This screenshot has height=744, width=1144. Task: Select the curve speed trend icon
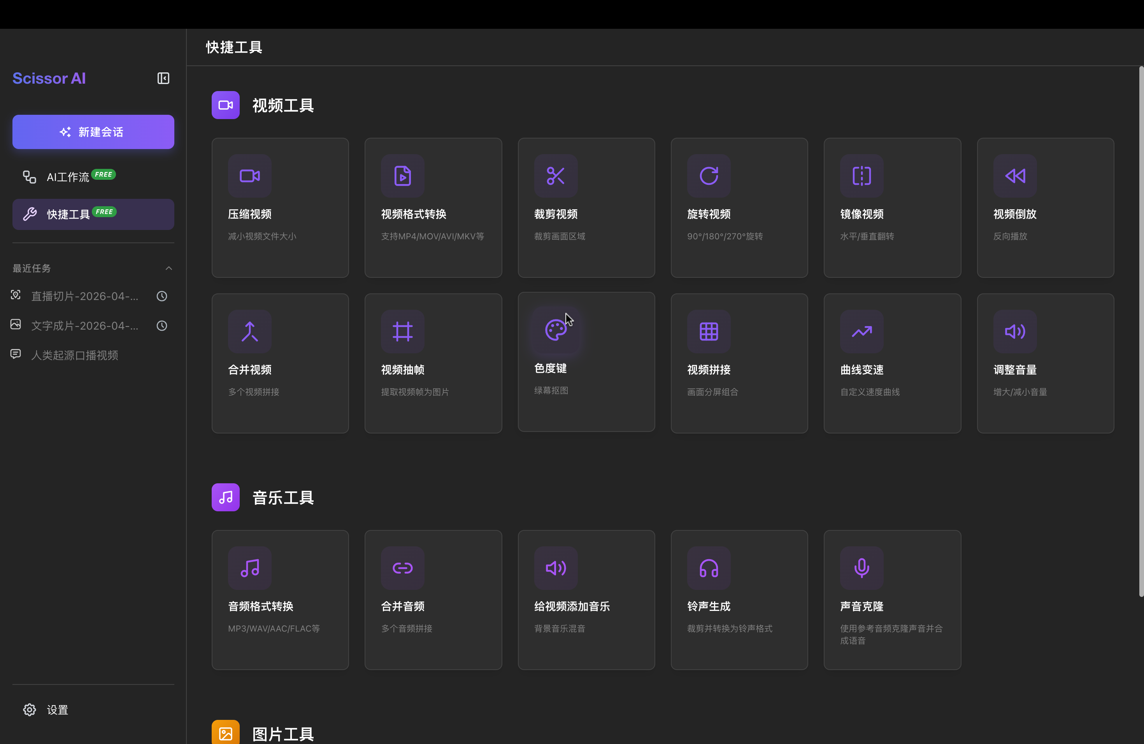862,332
